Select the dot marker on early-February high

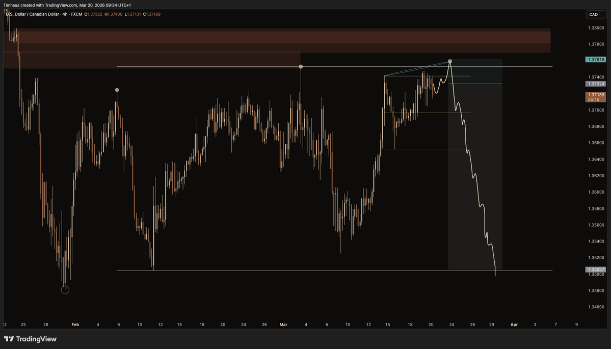click(117, 90)
